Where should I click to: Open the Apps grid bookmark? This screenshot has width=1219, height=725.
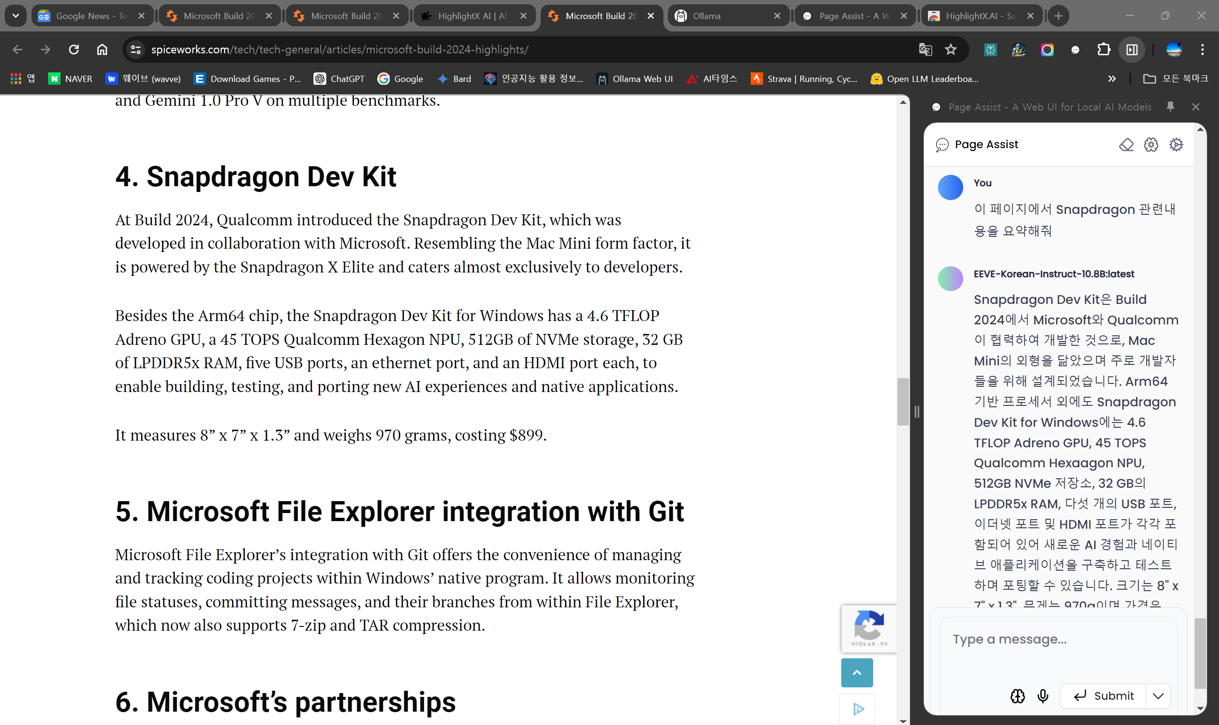pyautogui.click(x=22, y=79)
